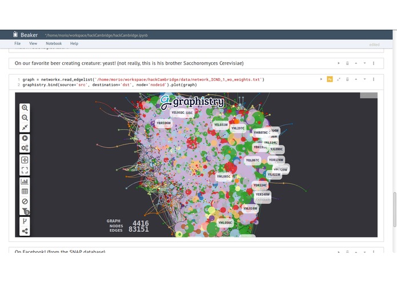Open the File menu

[18, 43]
